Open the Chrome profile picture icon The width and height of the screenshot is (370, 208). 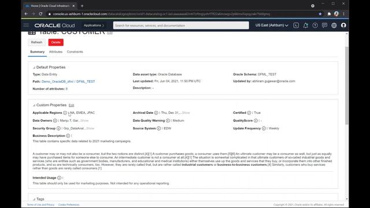pos(336,14)
